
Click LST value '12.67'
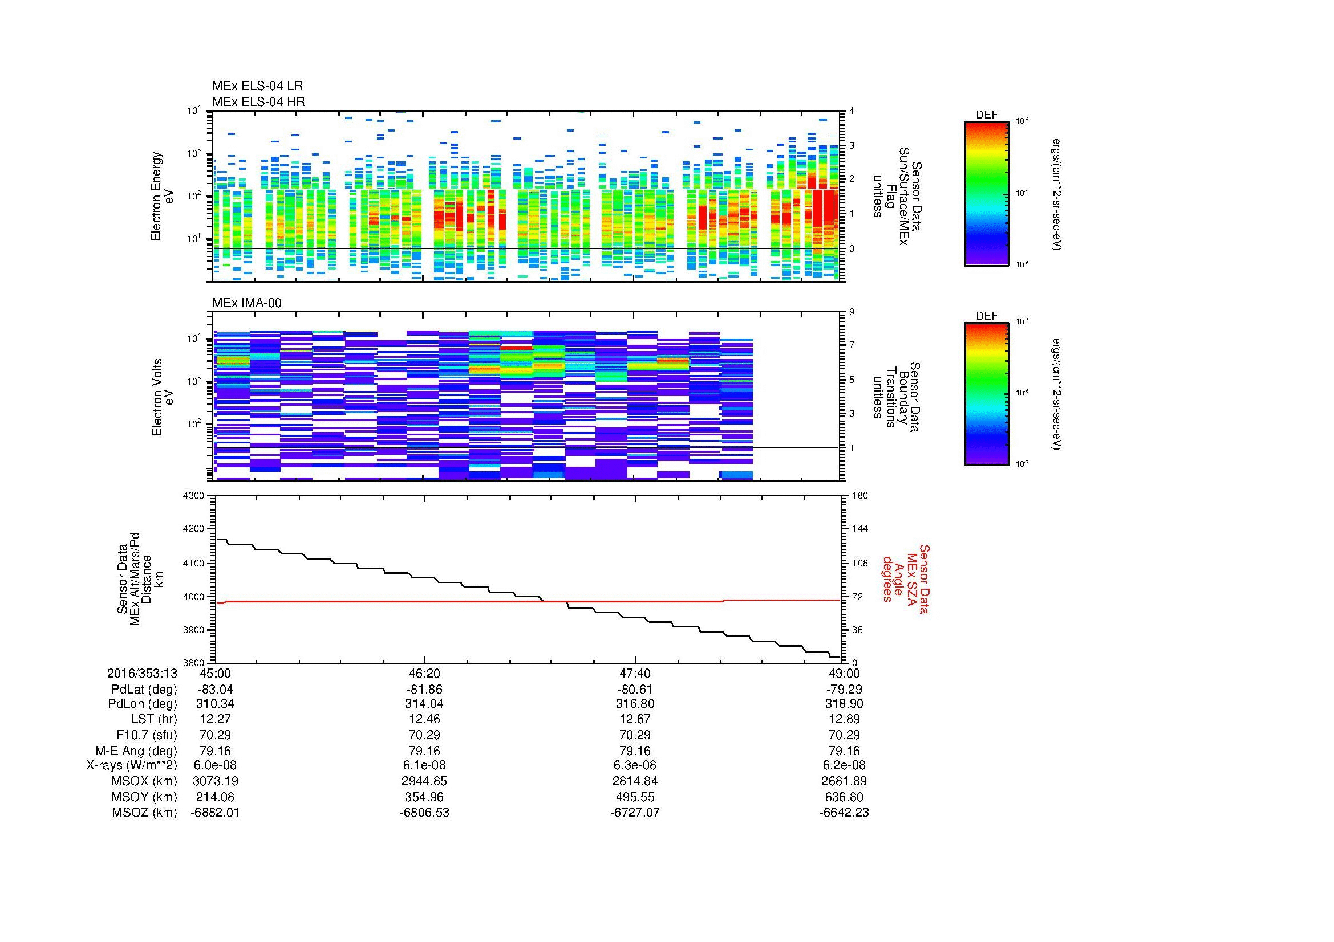click(635, 719)
